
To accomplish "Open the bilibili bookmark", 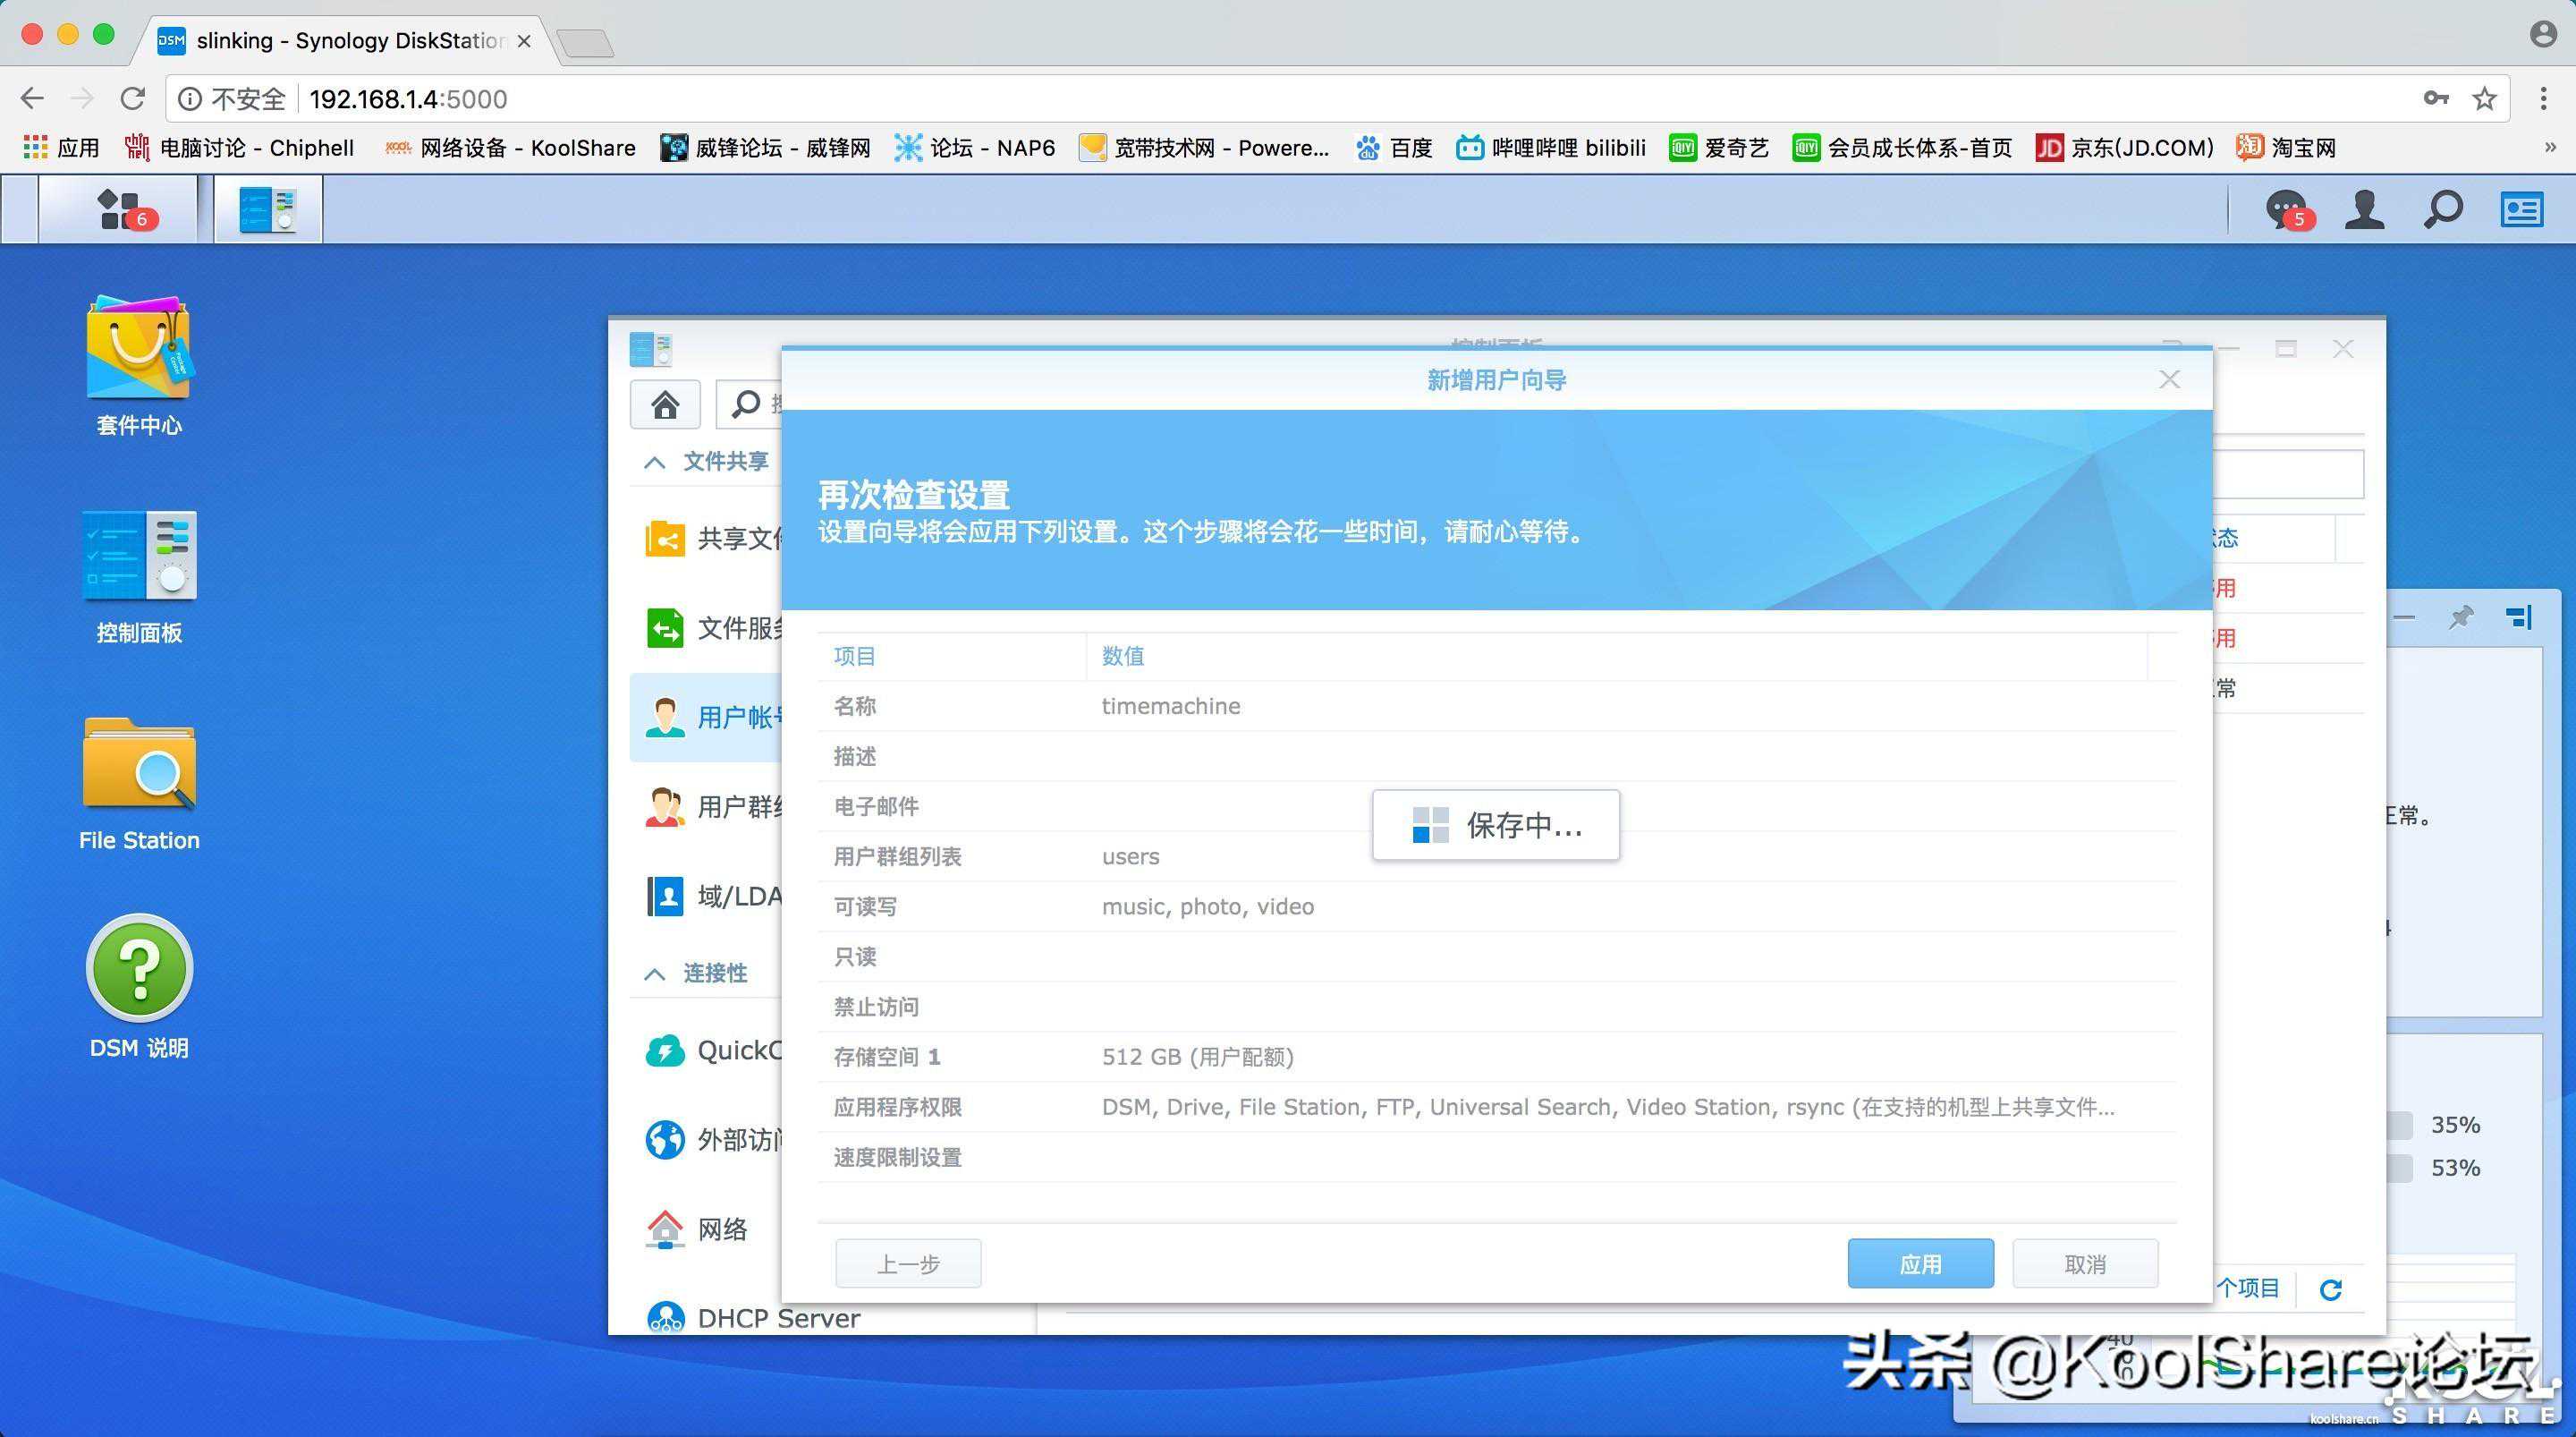I will click(1551, 149).
